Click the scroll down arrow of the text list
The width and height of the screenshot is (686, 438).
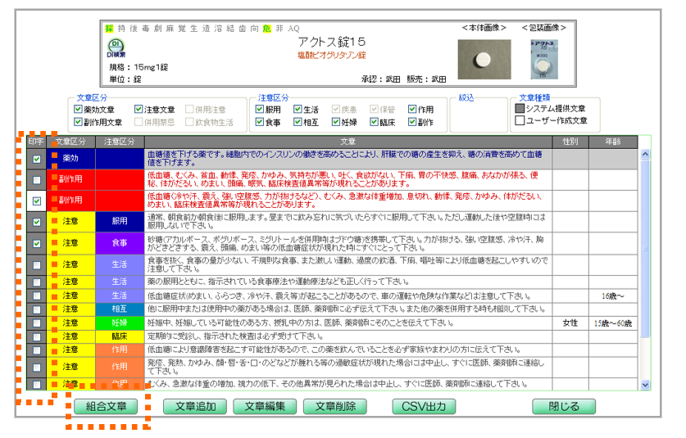pyautogui.click(x=644, y=383)
